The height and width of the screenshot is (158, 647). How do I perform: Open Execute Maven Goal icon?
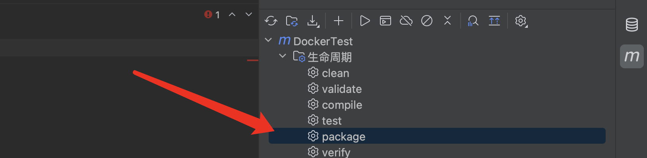385,21
